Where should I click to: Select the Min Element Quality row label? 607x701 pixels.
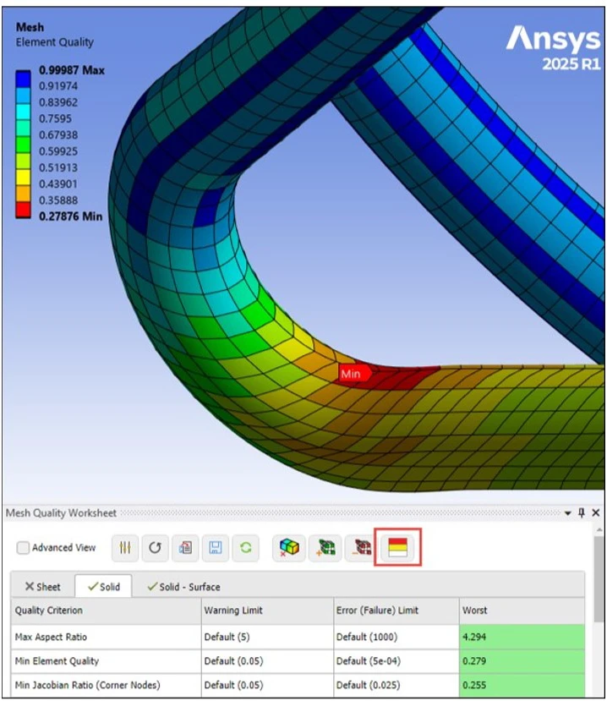[57, 660]
